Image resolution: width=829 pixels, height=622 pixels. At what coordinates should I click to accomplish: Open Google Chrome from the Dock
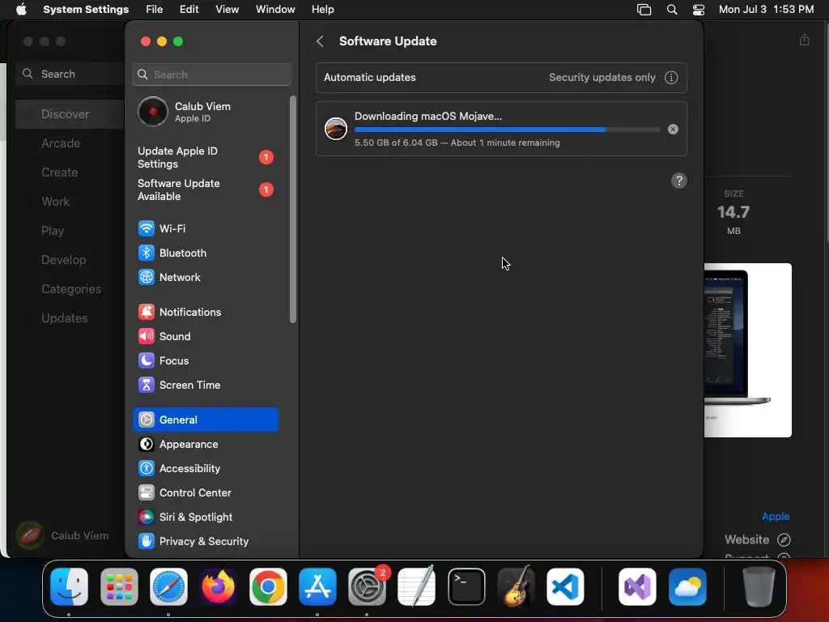[x=268, y=586]
